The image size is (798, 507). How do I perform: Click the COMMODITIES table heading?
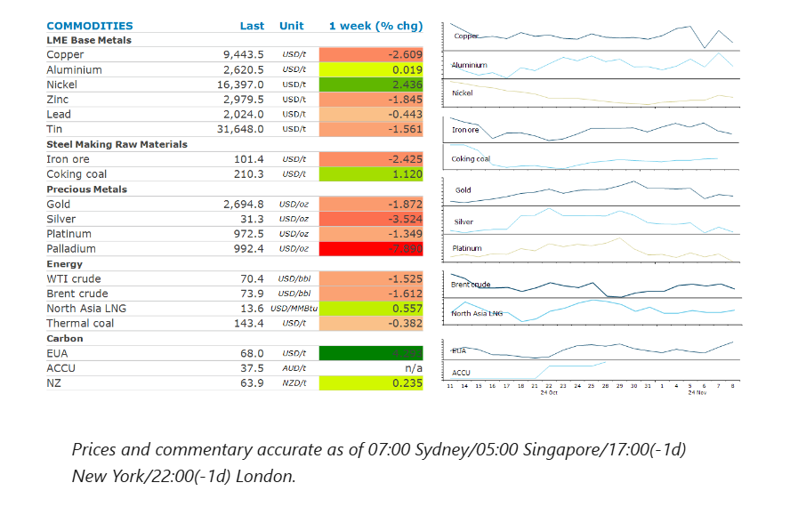(90, 26)
